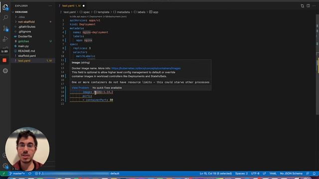The image size is (319, 179).
Task: Click 'apps/v1' on line 1
Action: point(94,20)
